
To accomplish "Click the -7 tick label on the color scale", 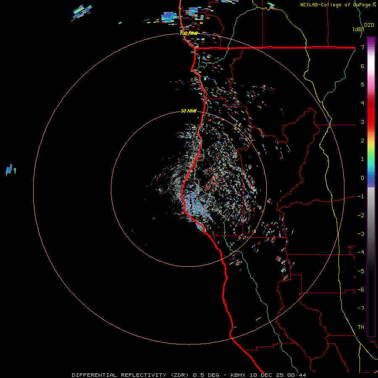I will pos(361,308).
